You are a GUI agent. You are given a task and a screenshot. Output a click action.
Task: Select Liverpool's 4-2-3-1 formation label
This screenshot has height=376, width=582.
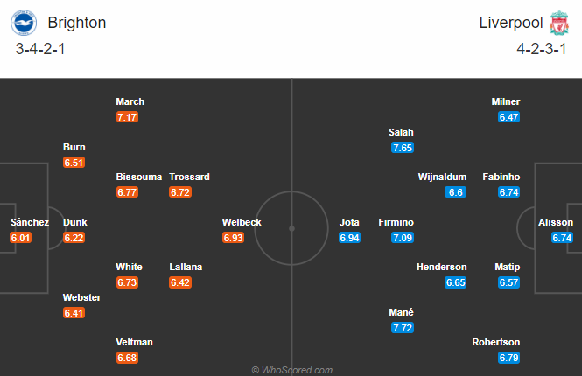(x=541, y=49)
